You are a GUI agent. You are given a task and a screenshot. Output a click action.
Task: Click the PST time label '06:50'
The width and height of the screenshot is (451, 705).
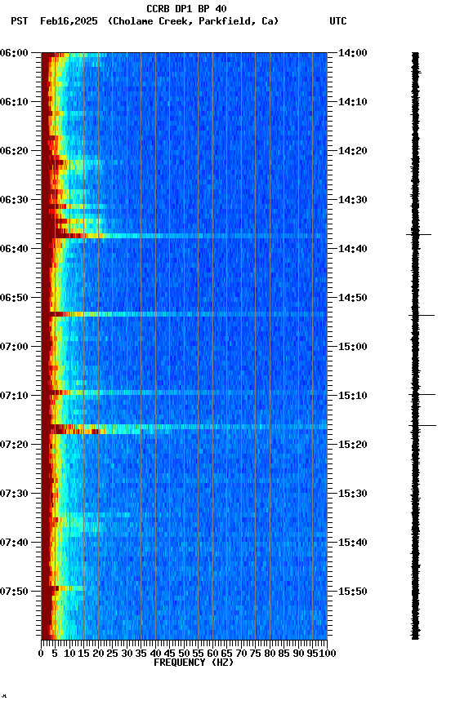pos(14,298)
